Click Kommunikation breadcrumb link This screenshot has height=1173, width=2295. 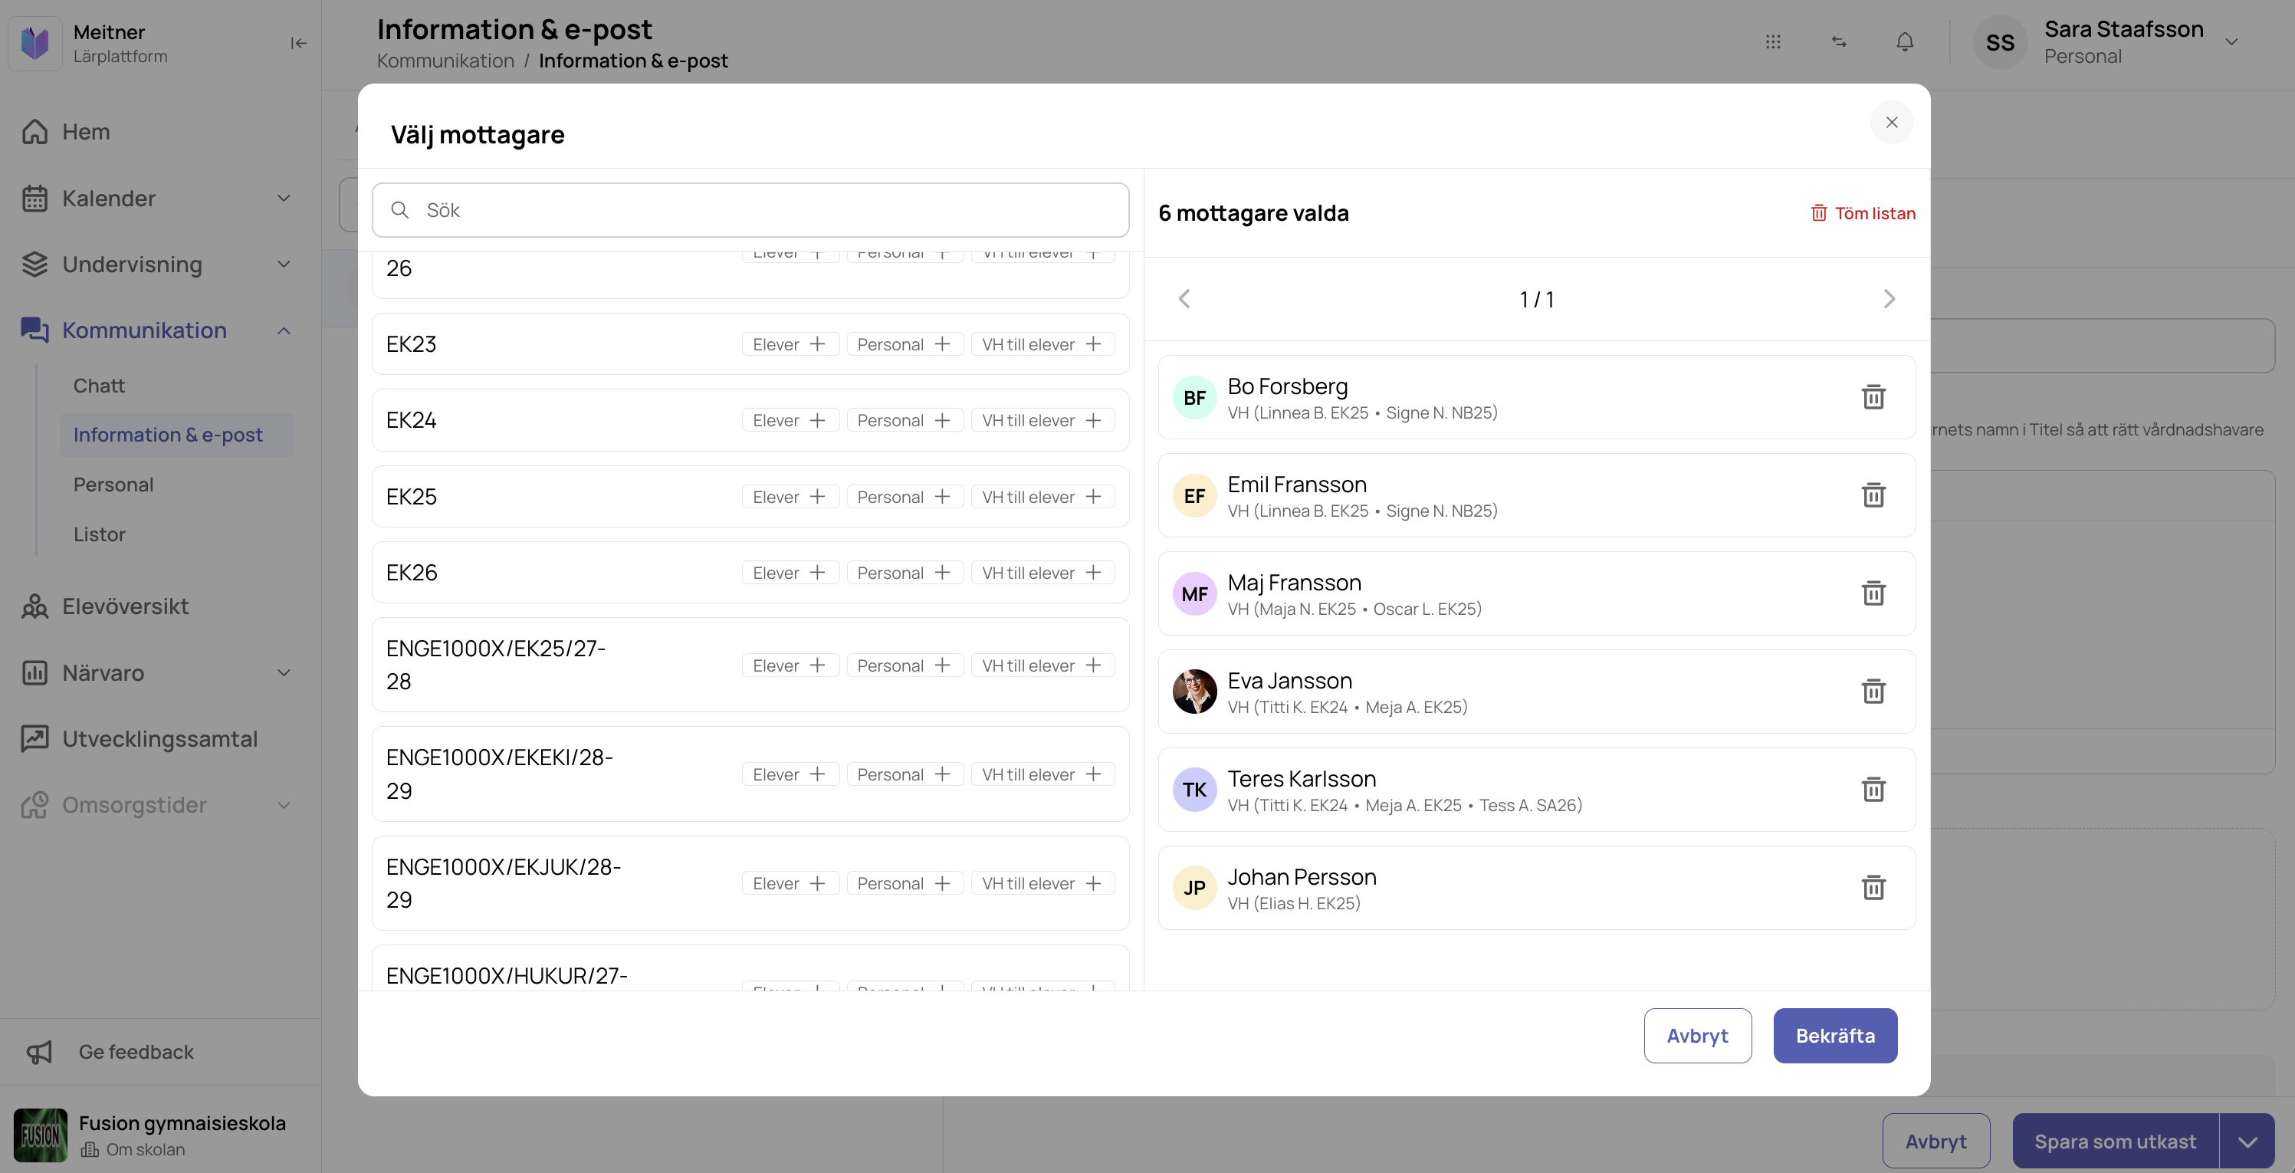445,61
